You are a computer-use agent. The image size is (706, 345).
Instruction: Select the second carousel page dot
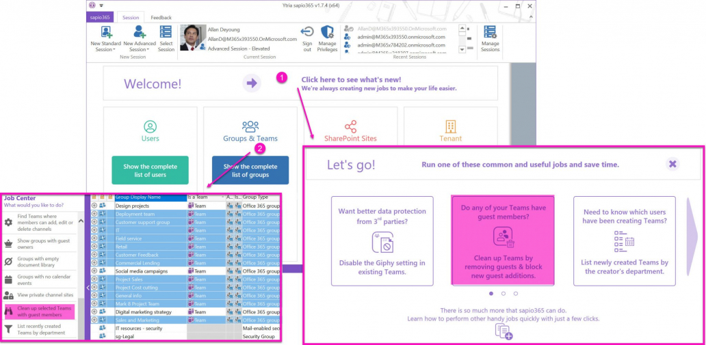point(503,293)
